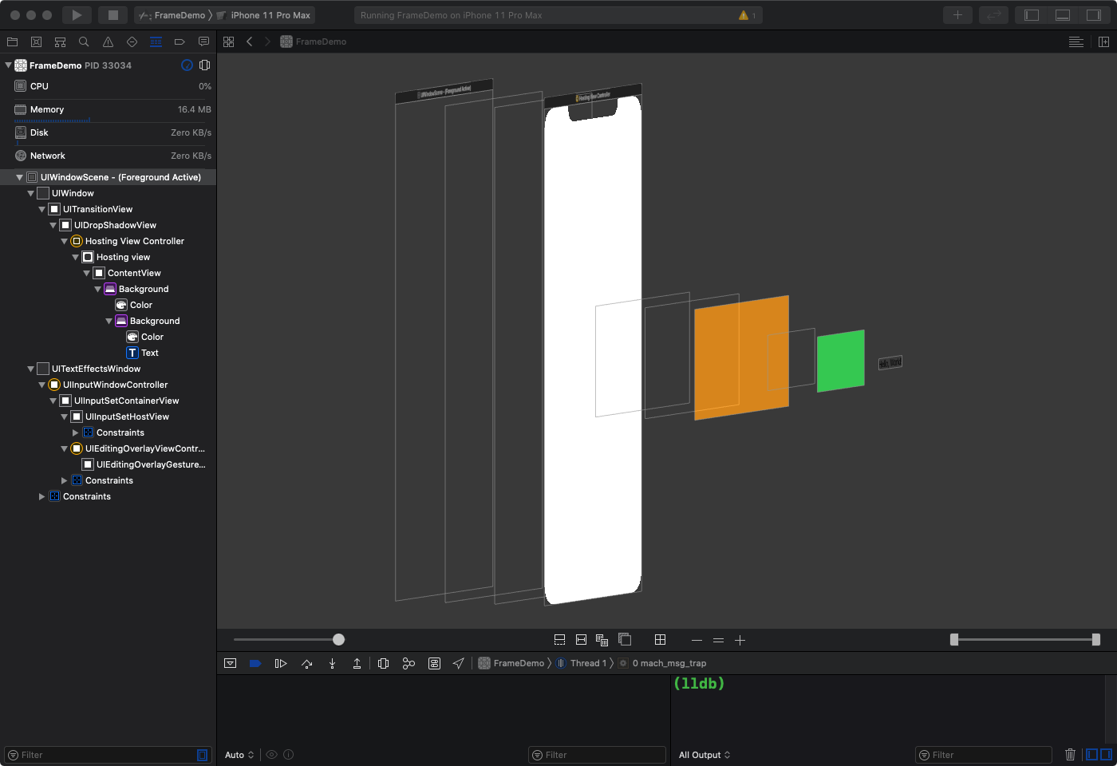Collapse the UIWindow disclosure triangle
The height and width of the screenshot is (766, 1117).
coord(30,193)
